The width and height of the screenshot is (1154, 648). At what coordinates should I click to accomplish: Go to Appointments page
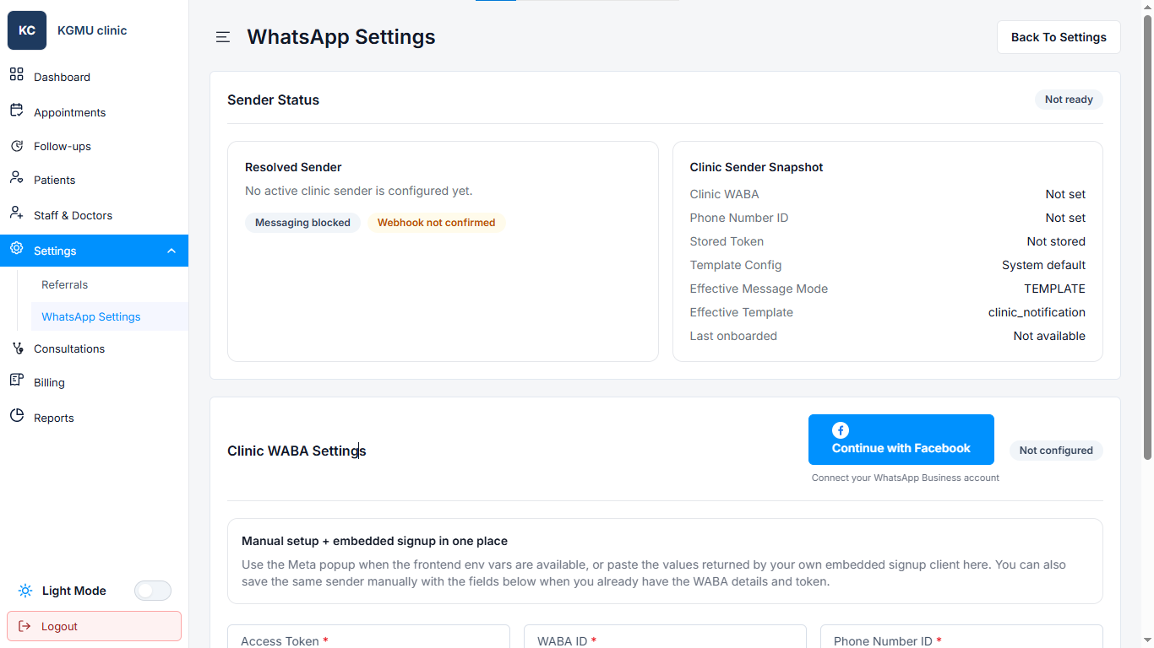94,112
